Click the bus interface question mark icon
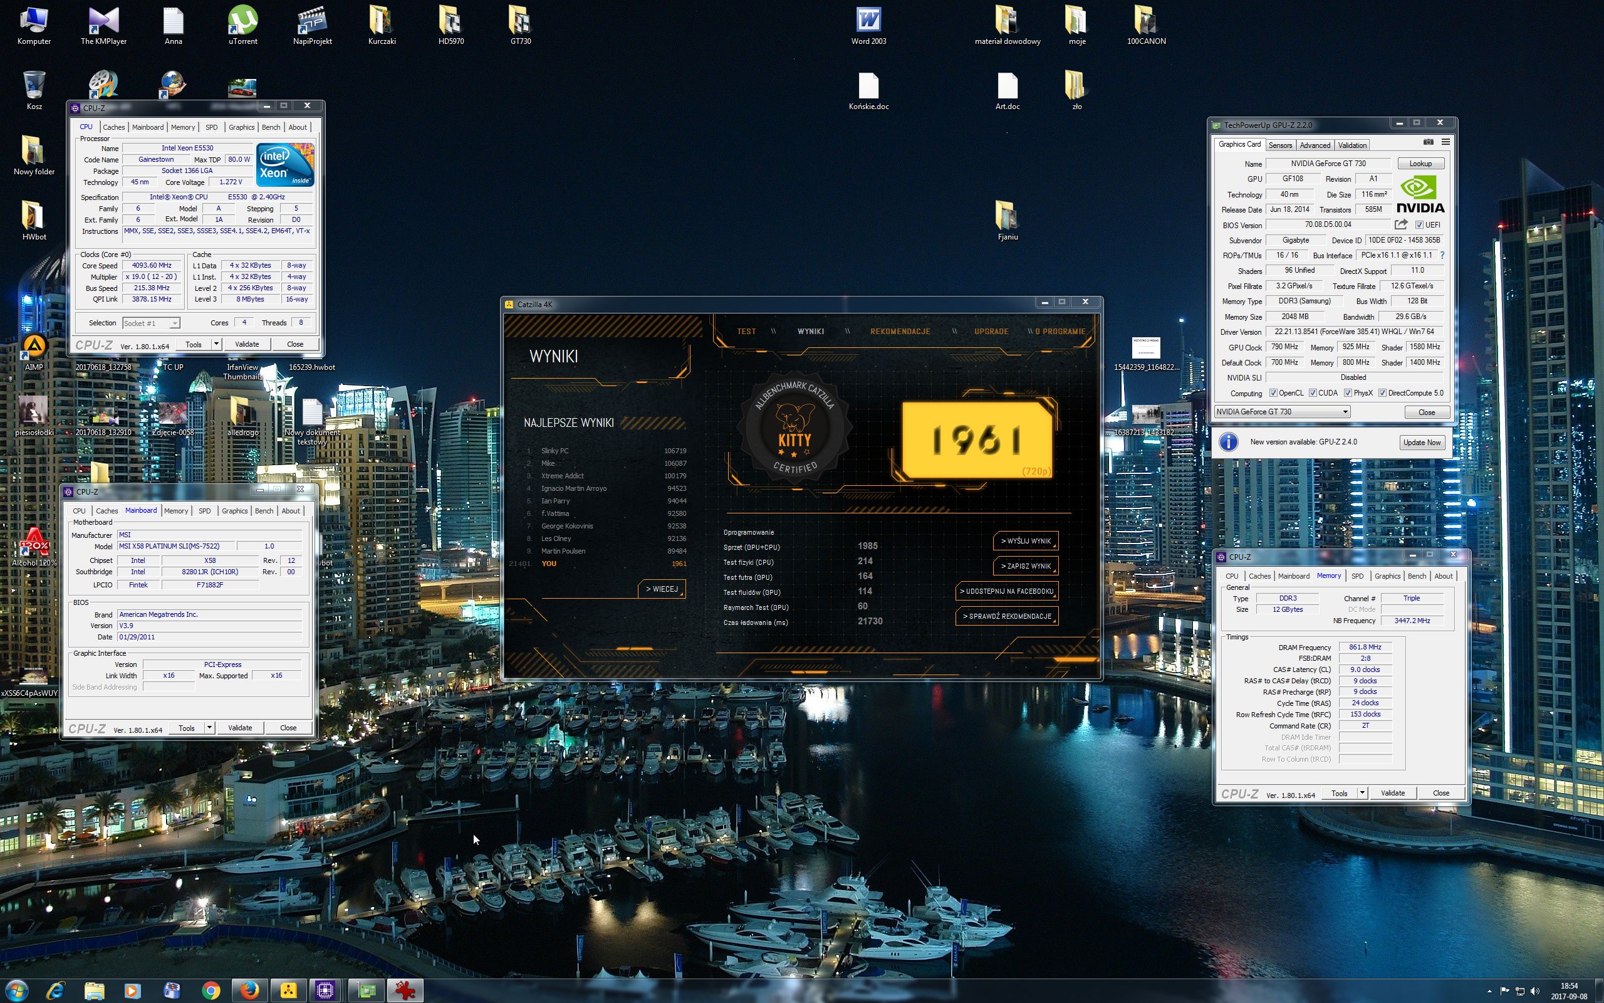 click(1442, 255)
